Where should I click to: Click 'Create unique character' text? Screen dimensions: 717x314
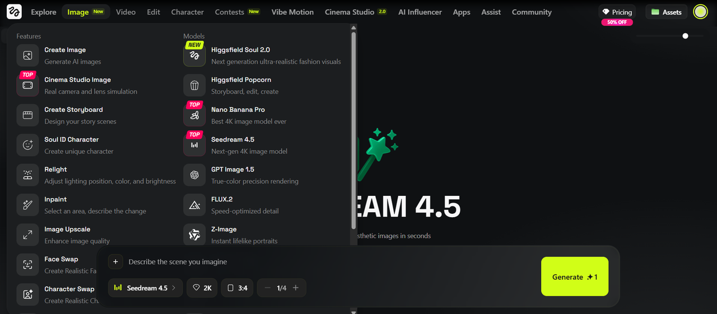coord(79,151)
